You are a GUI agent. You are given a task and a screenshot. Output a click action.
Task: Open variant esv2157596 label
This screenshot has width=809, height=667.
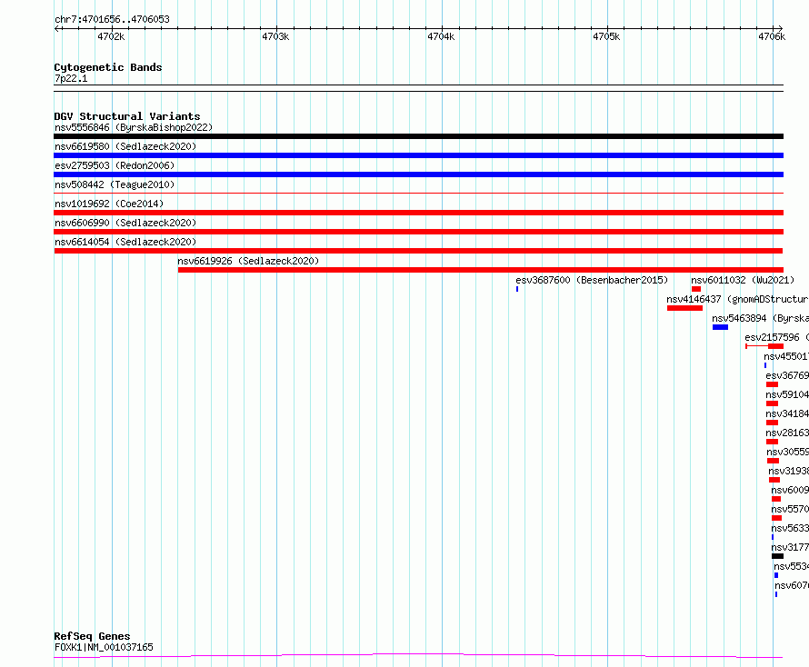click(776, 337)
